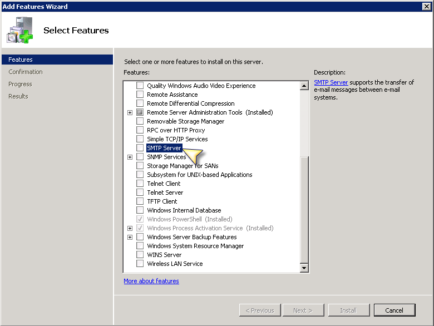Check the SMTP Server checkbox
Image resolution: width=434 pixels, height=326 pixels.
tap(140, 148)
